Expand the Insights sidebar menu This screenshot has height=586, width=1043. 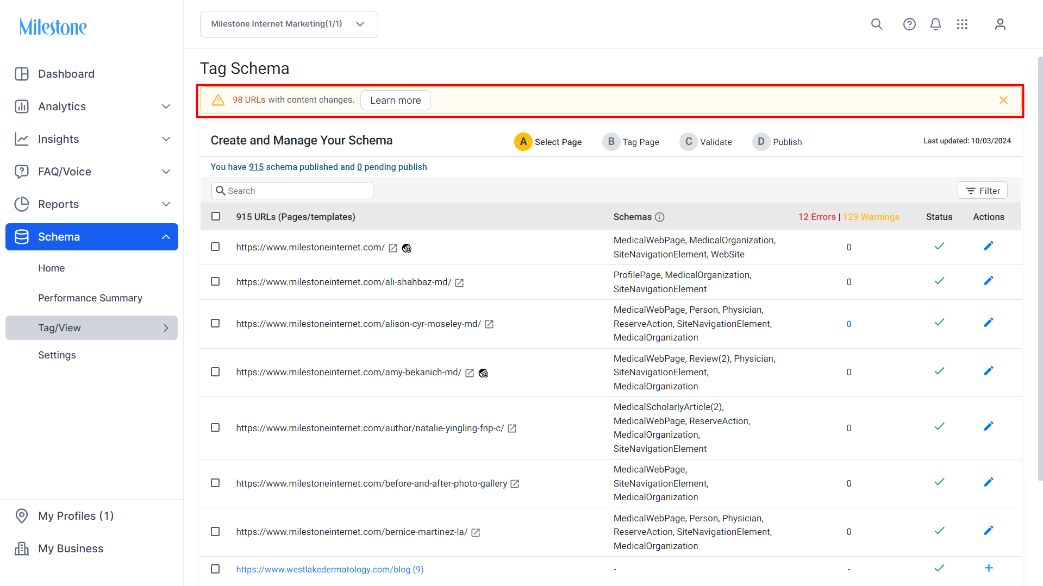pos(166,139)
